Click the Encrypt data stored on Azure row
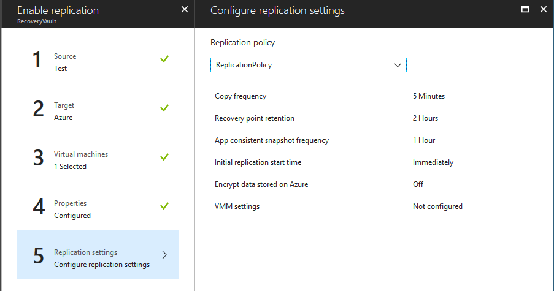 [x=374, y=184]
